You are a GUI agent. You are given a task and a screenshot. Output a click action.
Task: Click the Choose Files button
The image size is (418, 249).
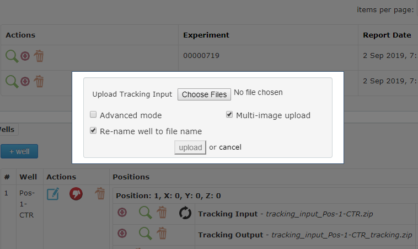pyautogui.click(x=204, y=94)
